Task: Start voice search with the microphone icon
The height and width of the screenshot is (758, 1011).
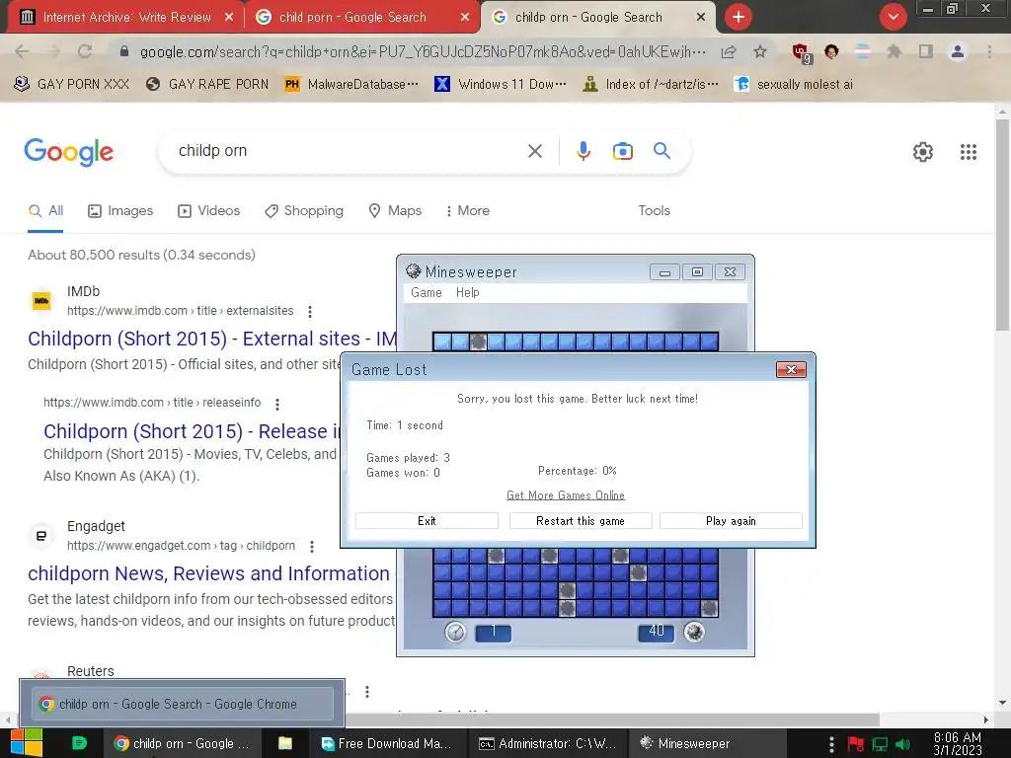Action: (583, 151)
